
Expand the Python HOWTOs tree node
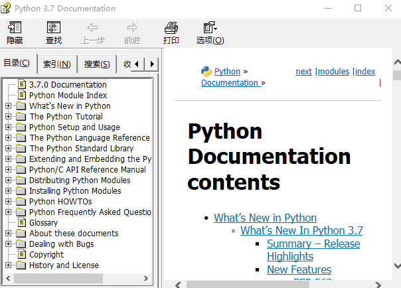pos(8,202)
